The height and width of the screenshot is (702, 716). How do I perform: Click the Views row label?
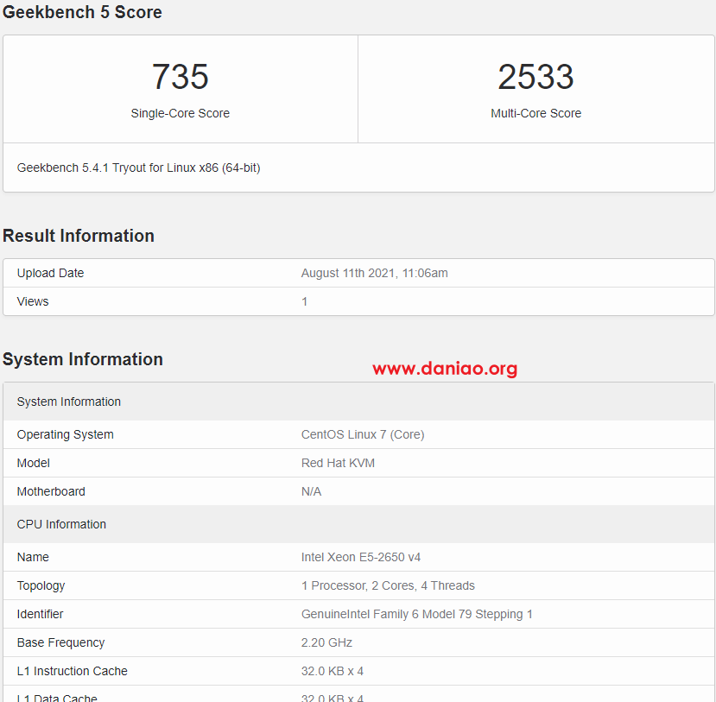click(33, 301)
